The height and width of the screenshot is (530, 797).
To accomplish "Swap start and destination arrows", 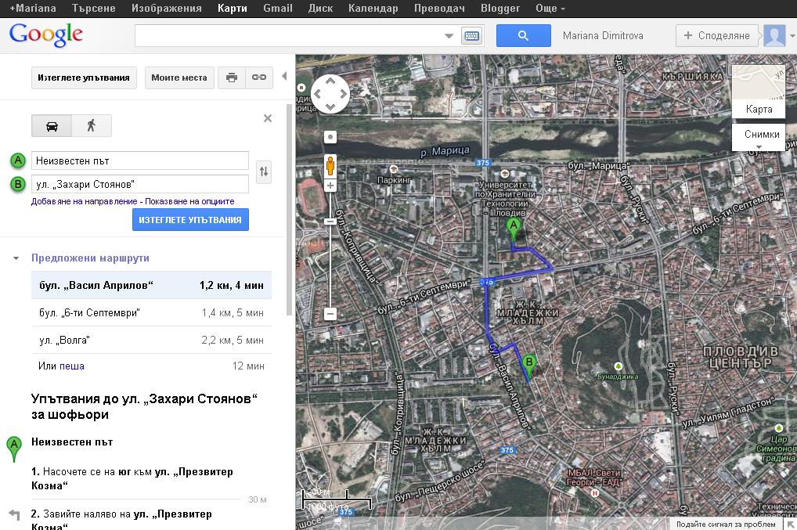I will (264, 172).
